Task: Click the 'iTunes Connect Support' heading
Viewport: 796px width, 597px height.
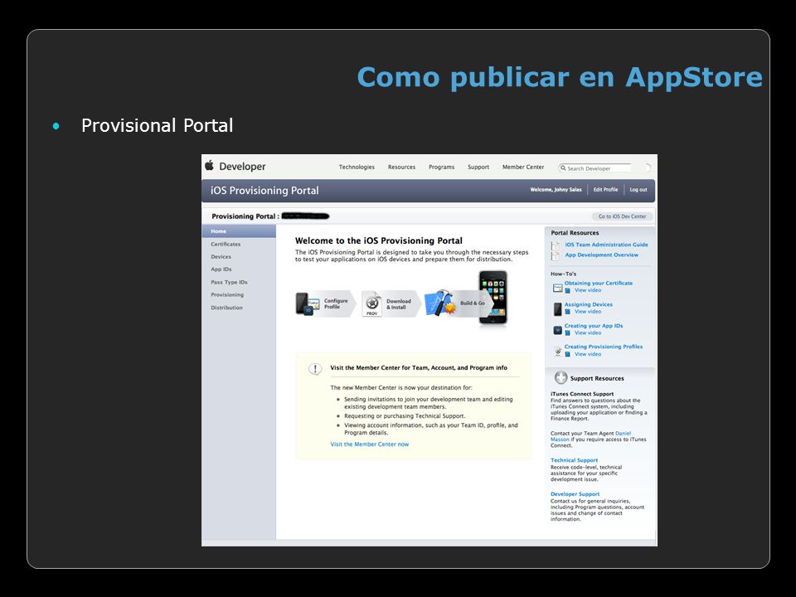Action: [x=582, y=394]
